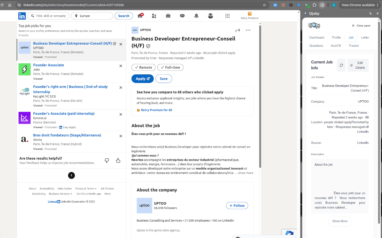Open the Jobs briefcase icon
Image resolution: width=382 pixels, height=238 pixels.
click(x=168, y=16)
